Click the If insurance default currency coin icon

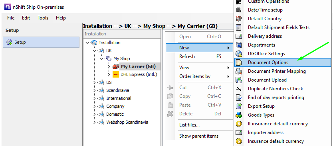[x=239, y=124]
